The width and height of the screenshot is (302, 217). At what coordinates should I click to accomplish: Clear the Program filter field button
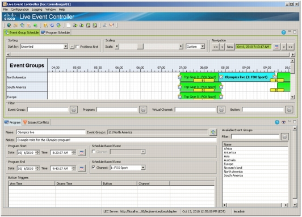[x=143, y=110]
